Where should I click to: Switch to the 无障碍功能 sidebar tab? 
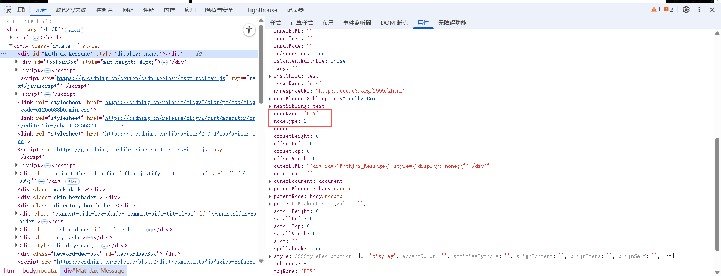tap(452, 23)
